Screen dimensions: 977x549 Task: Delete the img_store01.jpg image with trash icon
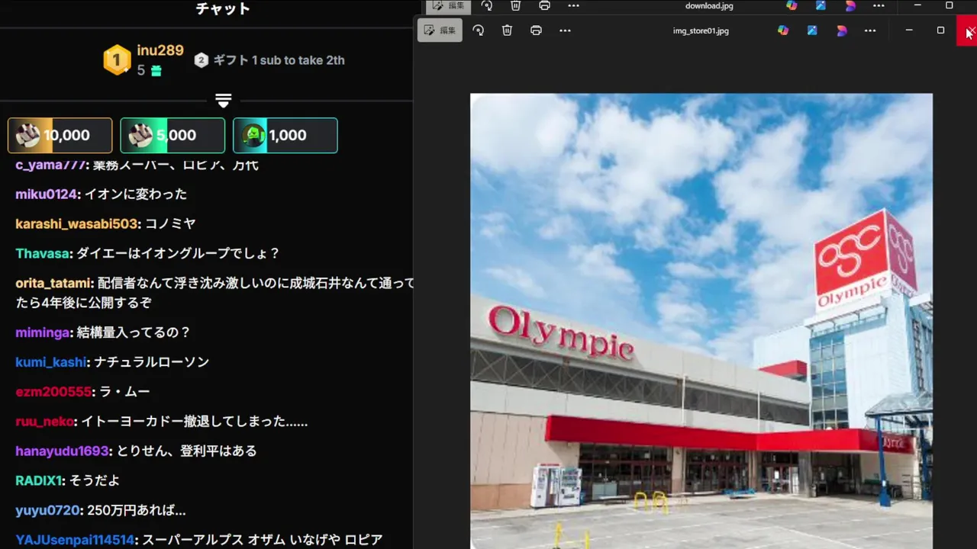coord(507,30)
